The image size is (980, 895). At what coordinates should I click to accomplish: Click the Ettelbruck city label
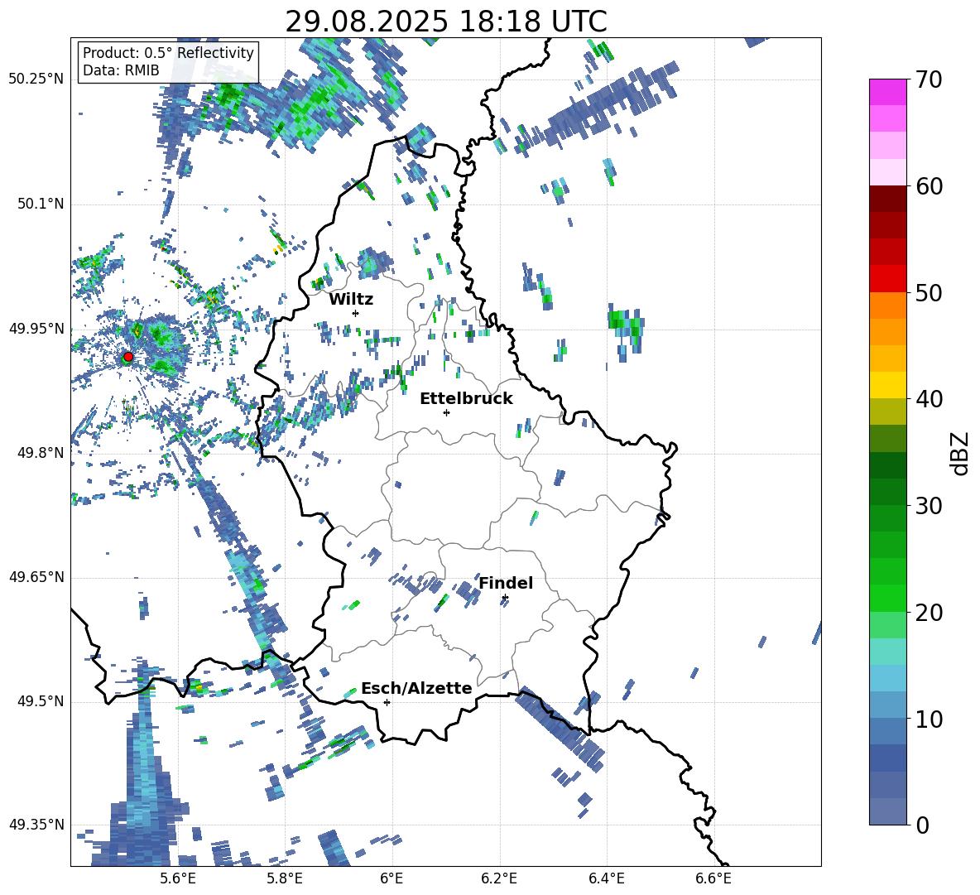[466, 399]
